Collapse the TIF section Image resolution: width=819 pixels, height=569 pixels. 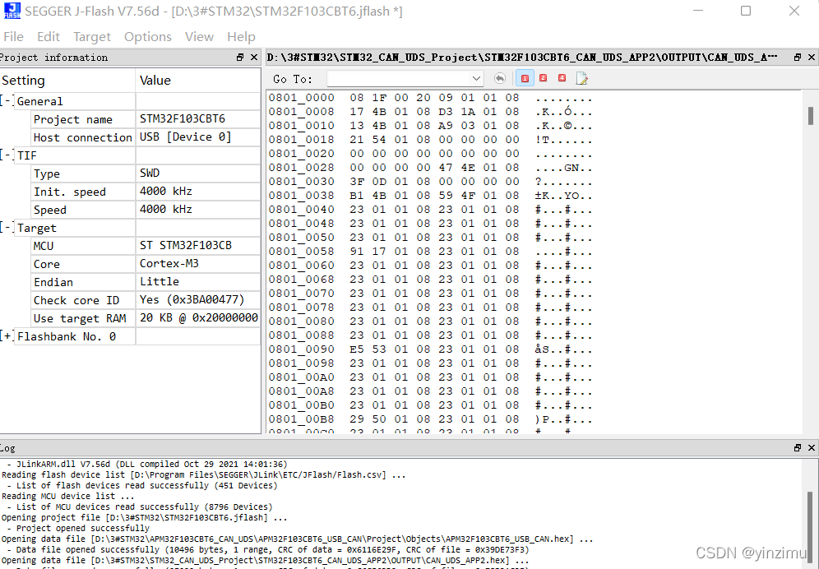point(7,155)
